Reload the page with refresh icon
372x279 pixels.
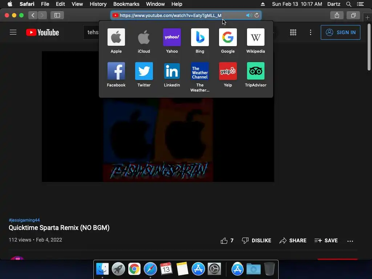257,15
